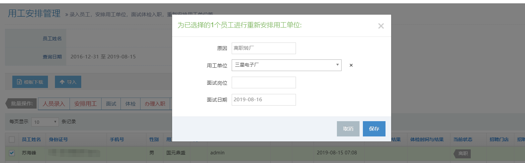The width and height of the screenshot is (525, 163).
Task: Close the reassign employer dialog
Action: click(381, 26)
